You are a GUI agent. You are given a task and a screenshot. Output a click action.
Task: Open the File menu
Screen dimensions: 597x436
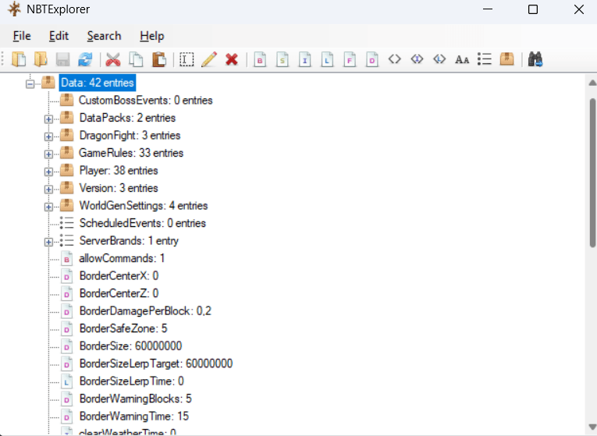22,36
